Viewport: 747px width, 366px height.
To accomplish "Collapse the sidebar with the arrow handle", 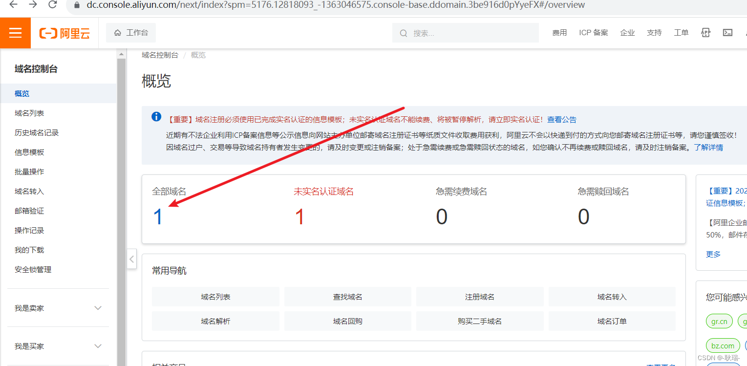I will pos(132,259).
